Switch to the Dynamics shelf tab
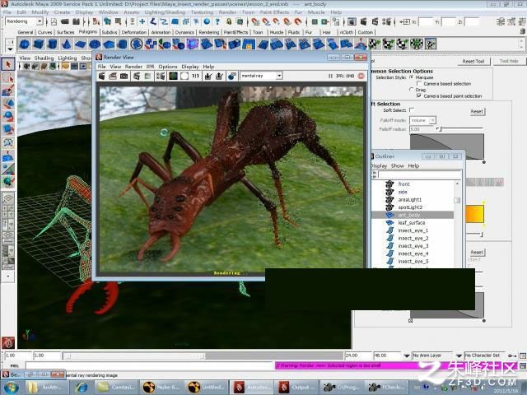 pos(184,32)
